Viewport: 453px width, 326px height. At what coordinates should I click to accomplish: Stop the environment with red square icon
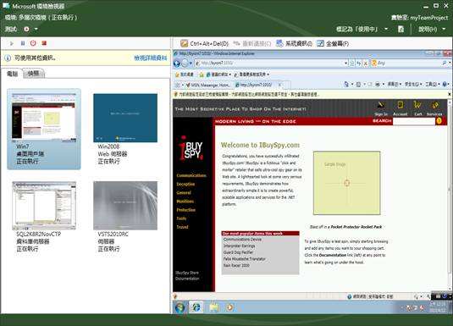[x=44, y=43]
